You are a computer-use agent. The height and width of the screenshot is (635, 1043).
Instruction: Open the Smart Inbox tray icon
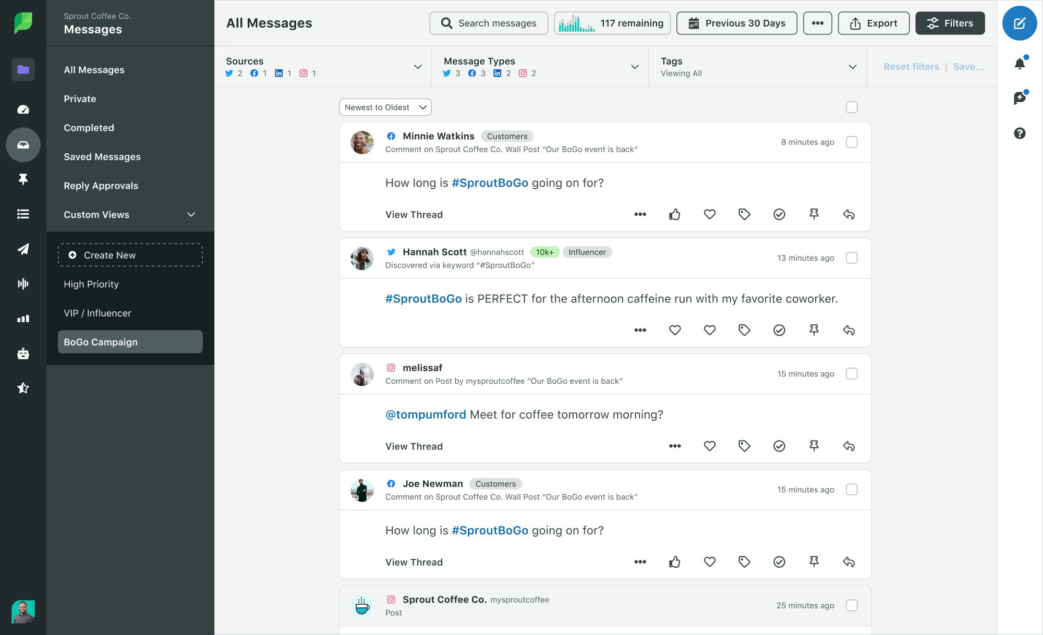coord(23,145)
